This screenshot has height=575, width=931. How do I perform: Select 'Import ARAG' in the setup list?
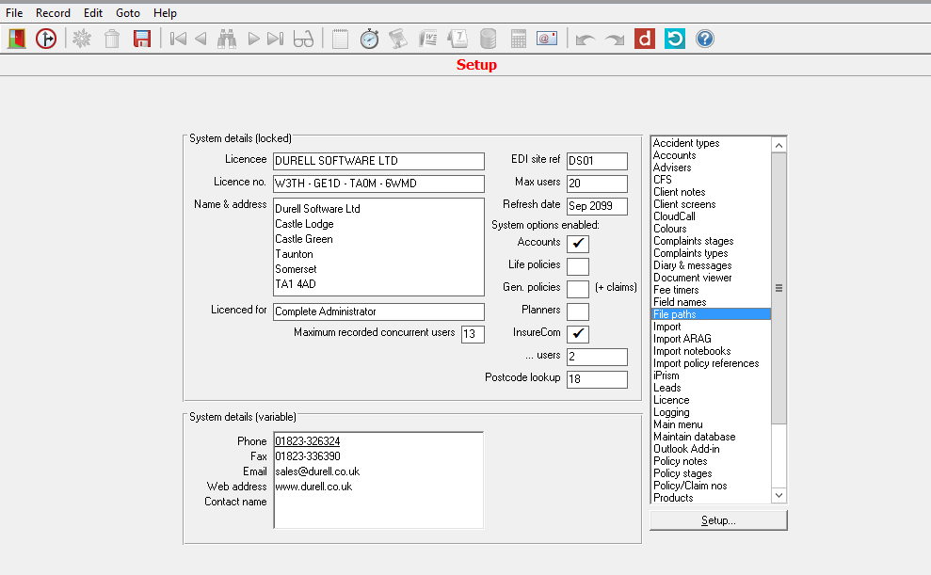[x=712, y=339]
